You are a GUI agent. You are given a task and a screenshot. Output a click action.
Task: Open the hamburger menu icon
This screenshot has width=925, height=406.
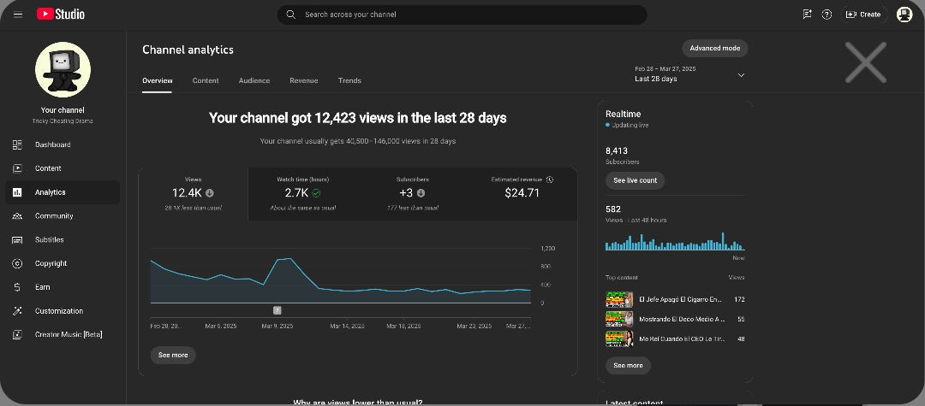18,15
